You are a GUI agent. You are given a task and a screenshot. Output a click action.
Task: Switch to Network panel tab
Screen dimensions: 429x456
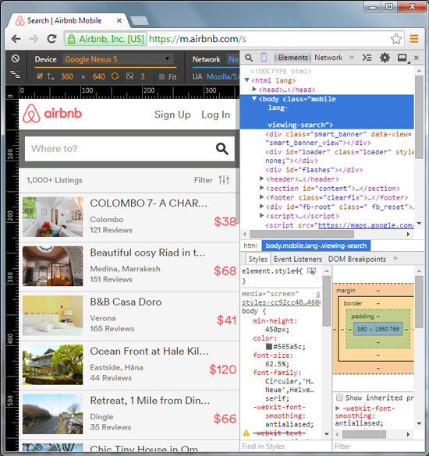tap(328, 58)
